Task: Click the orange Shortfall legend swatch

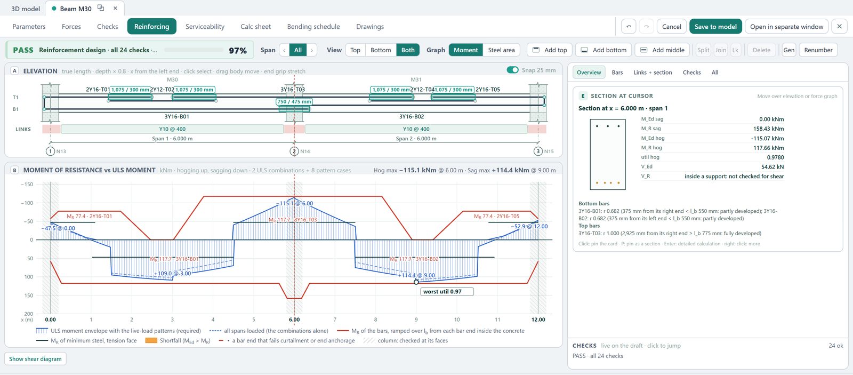Action: point(151,340)
